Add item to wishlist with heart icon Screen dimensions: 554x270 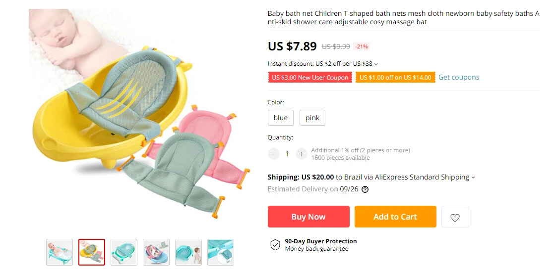click(x=455, y=217)
